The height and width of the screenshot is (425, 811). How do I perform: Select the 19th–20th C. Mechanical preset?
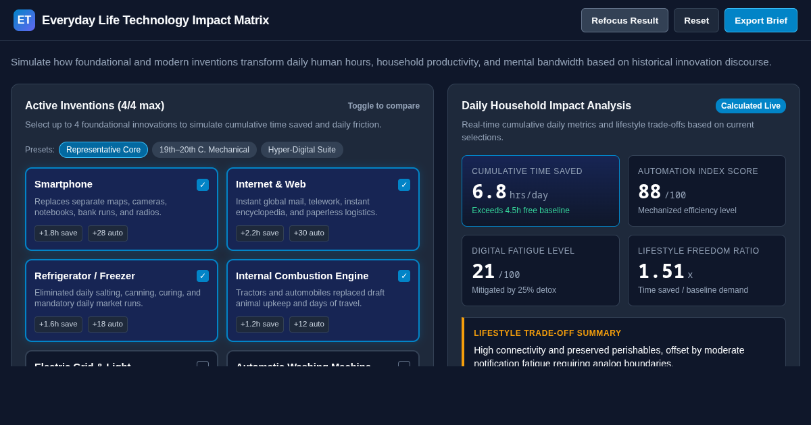coord(204,150)
